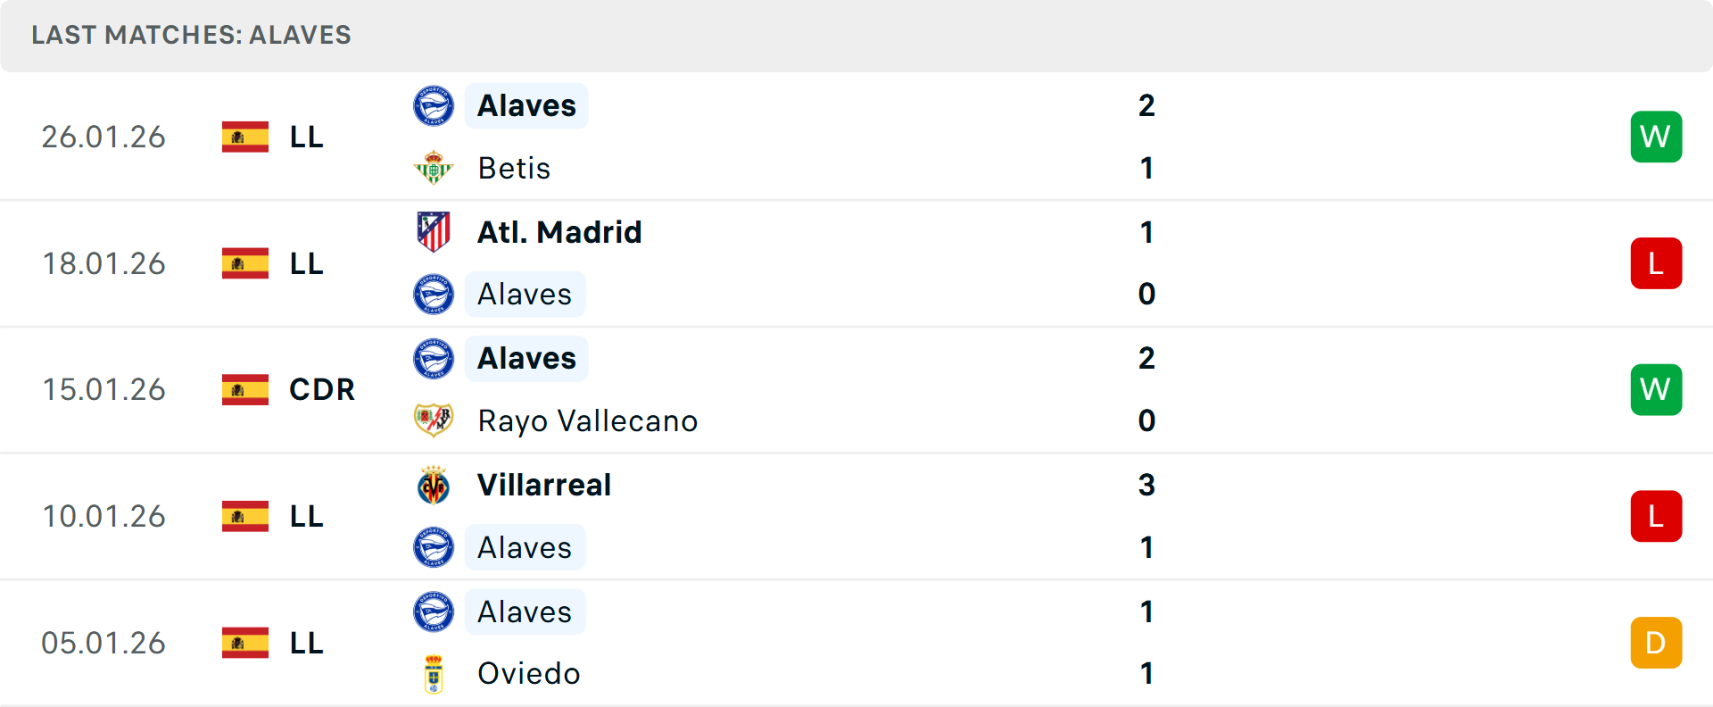Select the Oviedo club crest

click(434, 674)
